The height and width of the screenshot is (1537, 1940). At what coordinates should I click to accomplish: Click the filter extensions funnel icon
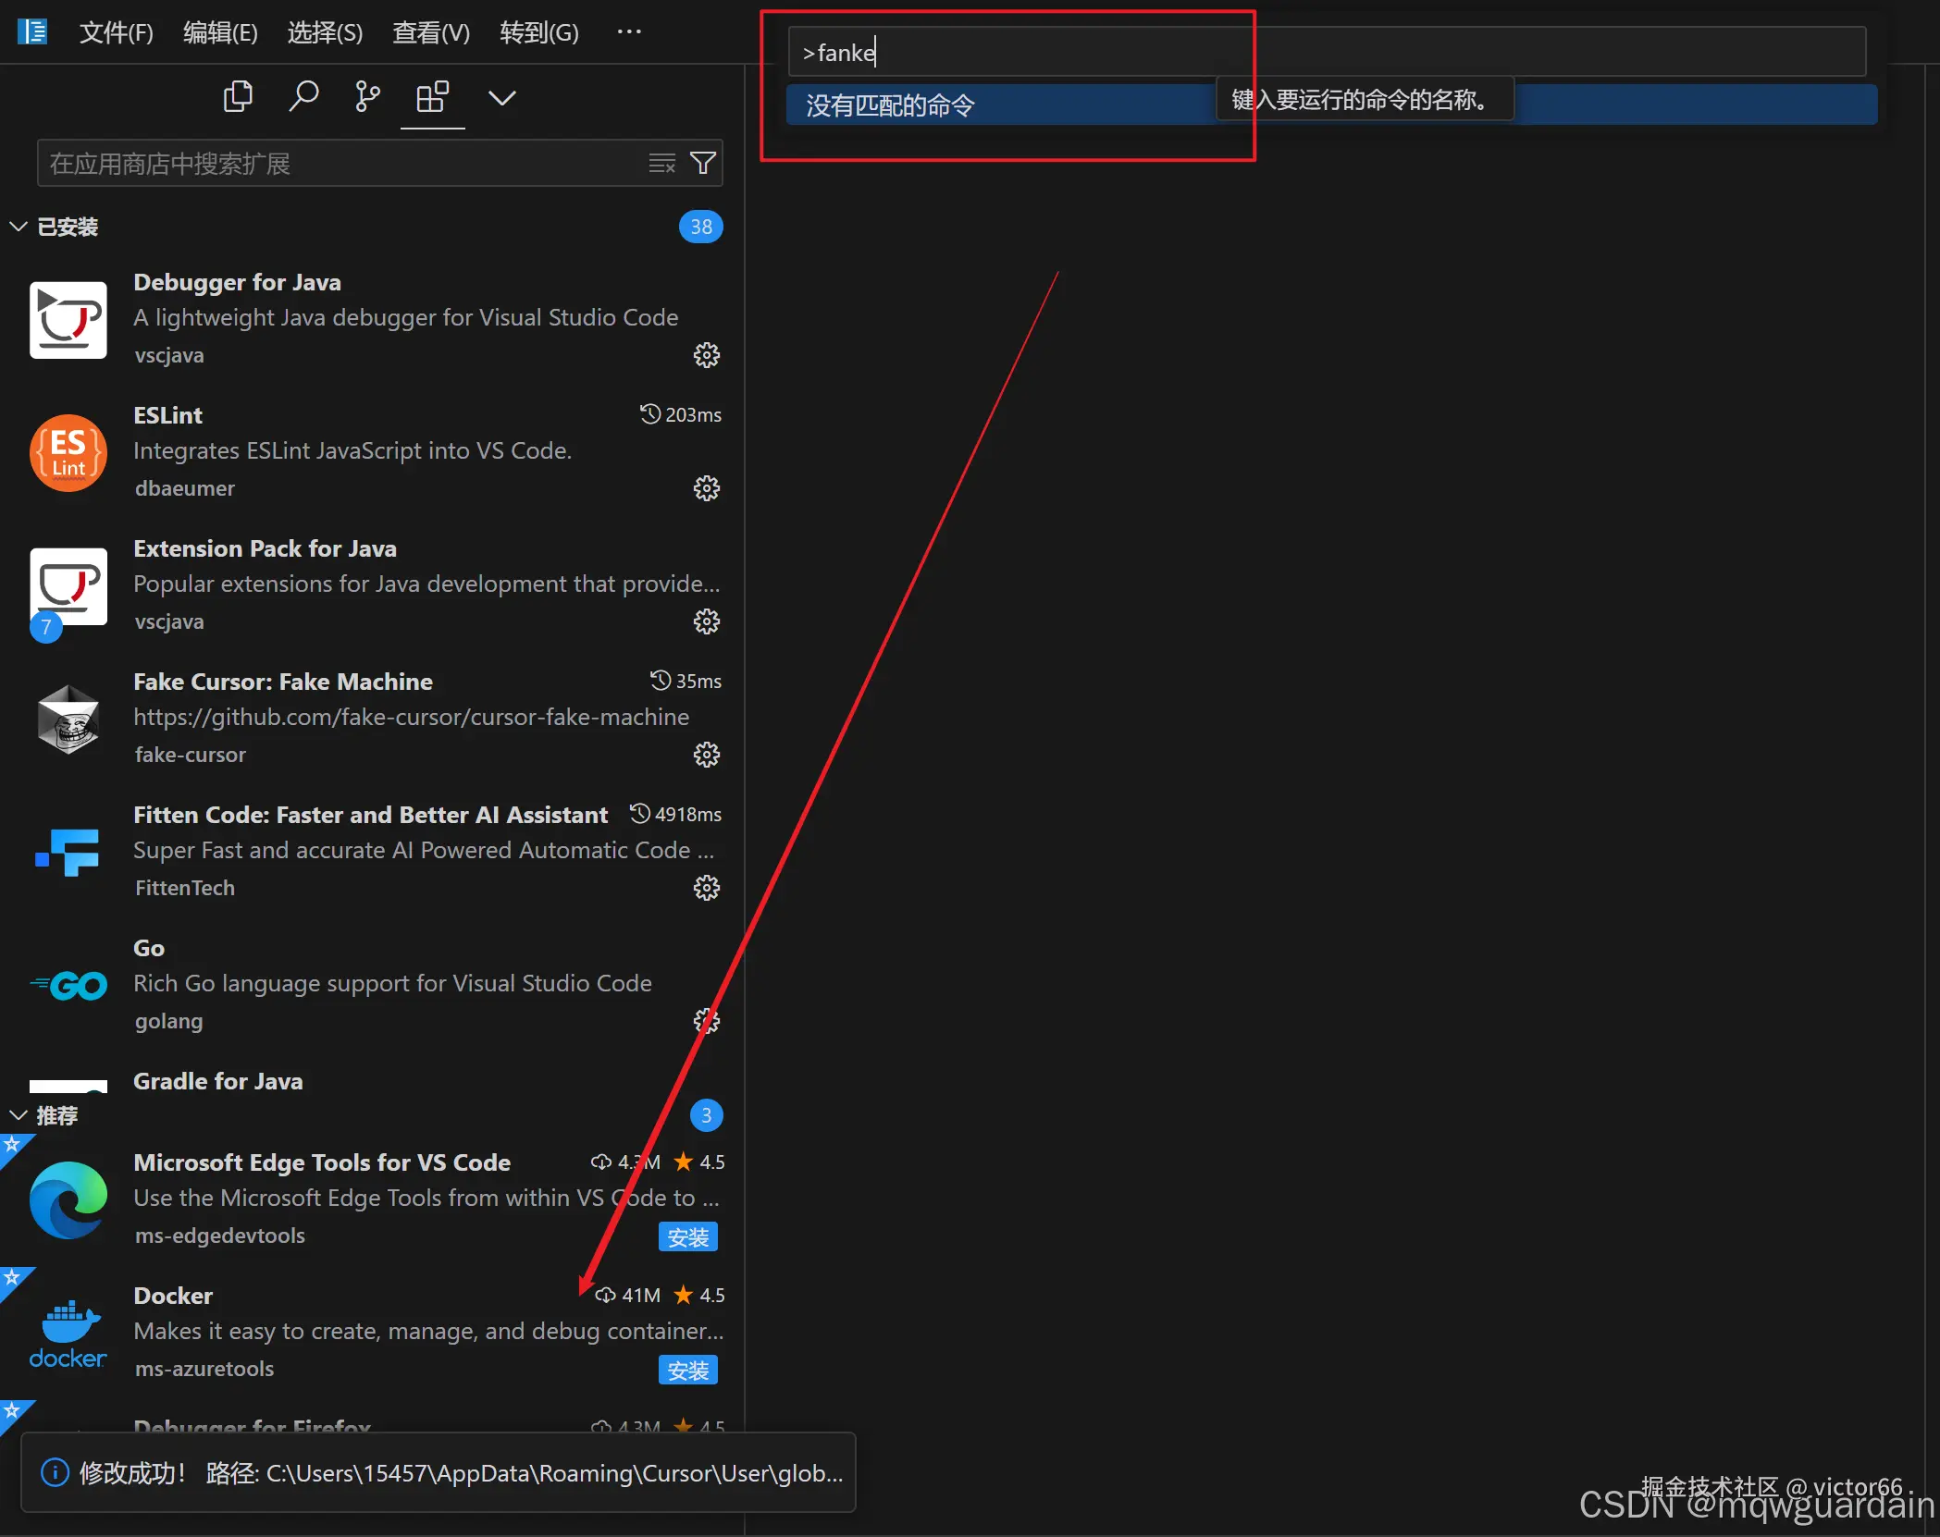coord(703,164)
